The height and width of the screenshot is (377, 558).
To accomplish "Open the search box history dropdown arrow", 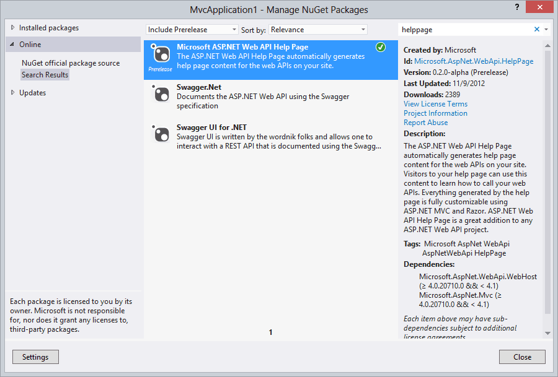I will [x=546, y=30].
